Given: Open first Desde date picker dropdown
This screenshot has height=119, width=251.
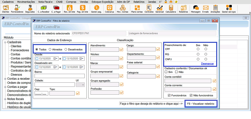Looking at the screenshot, I should [56, 59].
